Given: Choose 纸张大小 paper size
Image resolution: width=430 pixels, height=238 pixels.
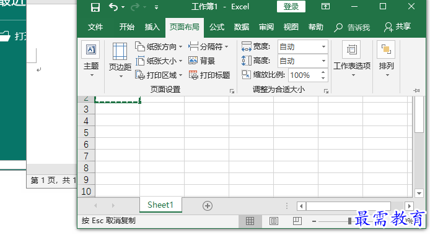Looking at the screenshot, I should (x=159, y=61).
